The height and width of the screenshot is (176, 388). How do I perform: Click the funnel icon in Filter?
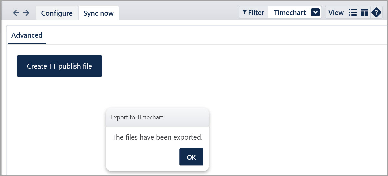(x=244, y=12)
